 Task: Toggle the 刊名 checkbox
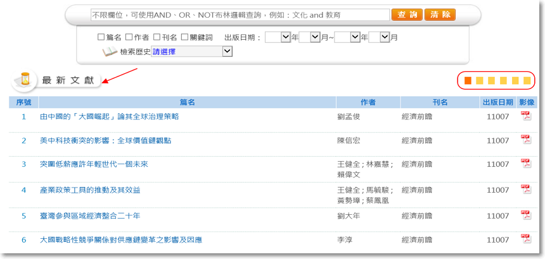(x=157, y=38)
